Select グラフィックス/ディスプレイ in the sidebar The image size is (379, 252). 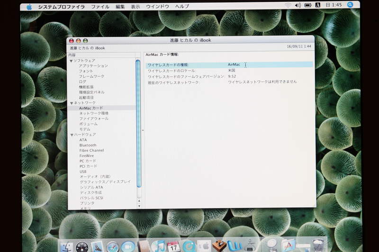click(105, 182)
